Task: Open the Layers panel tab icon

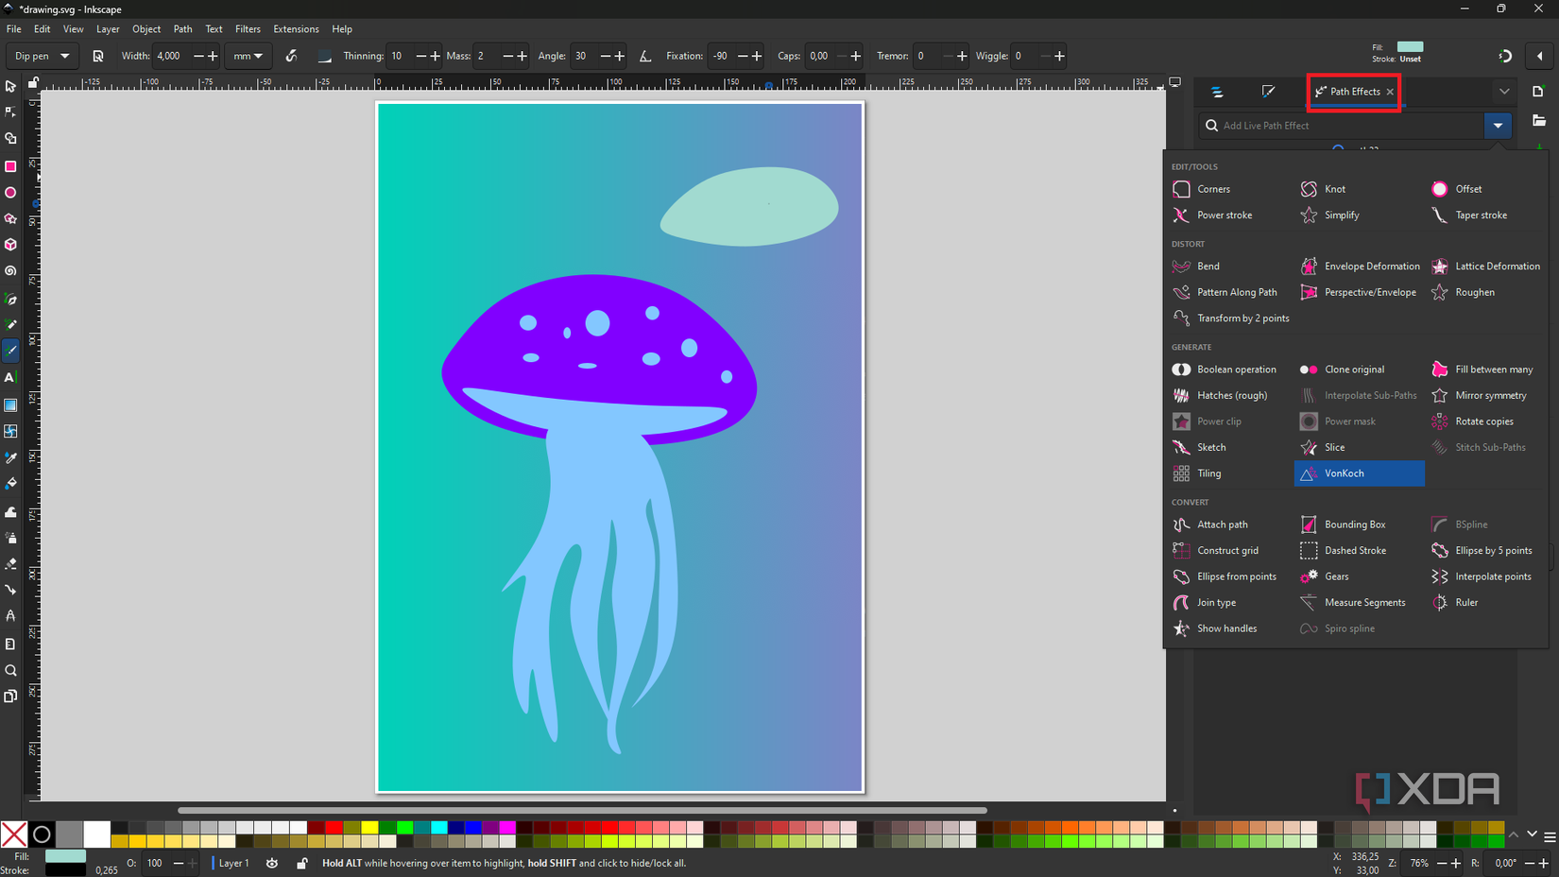Action: click(1218, 92)
